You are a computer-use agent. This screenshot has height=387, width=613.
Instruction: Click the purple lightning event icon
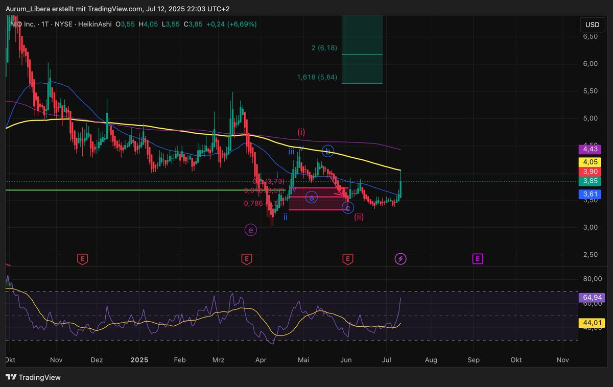point(400,259)
